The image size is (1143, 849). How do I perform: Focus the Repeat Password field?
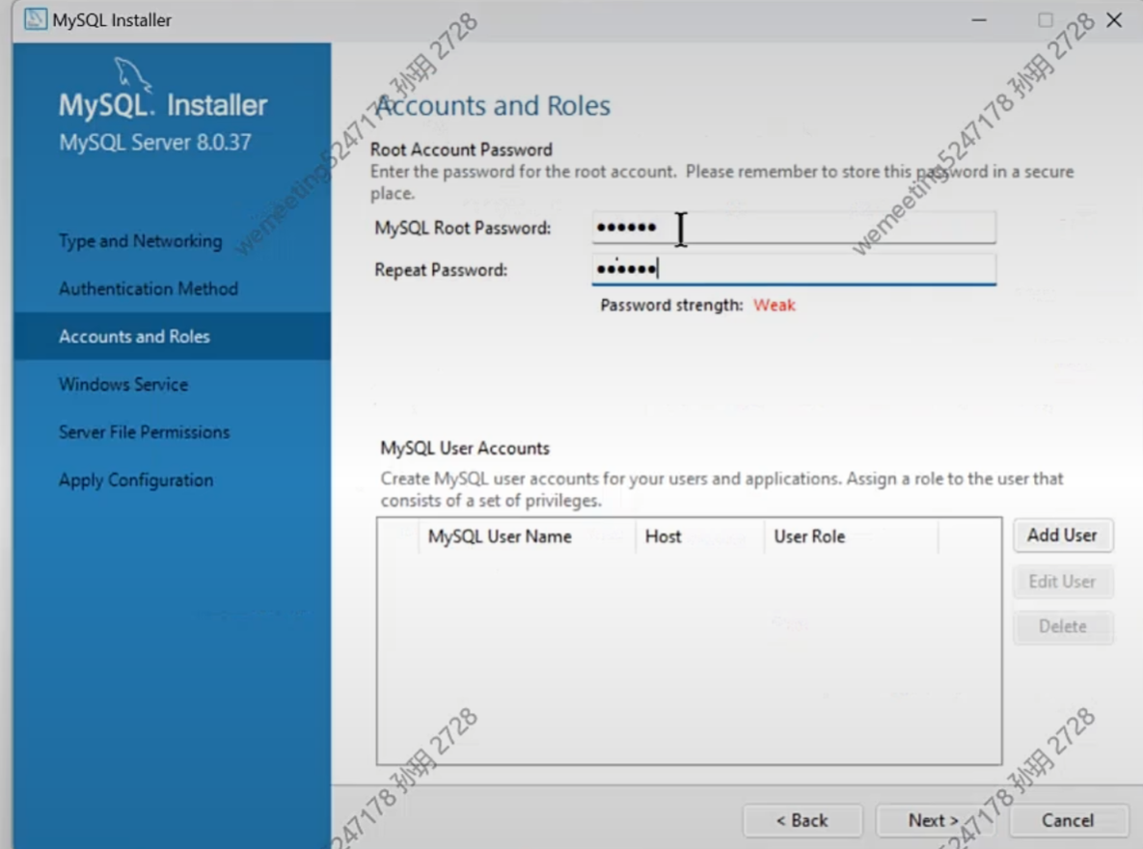793,269
